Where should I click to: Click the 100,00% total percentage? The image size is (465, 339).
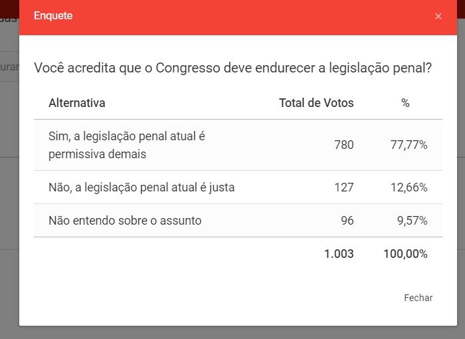pyautogui.click(x=405, y=254)
